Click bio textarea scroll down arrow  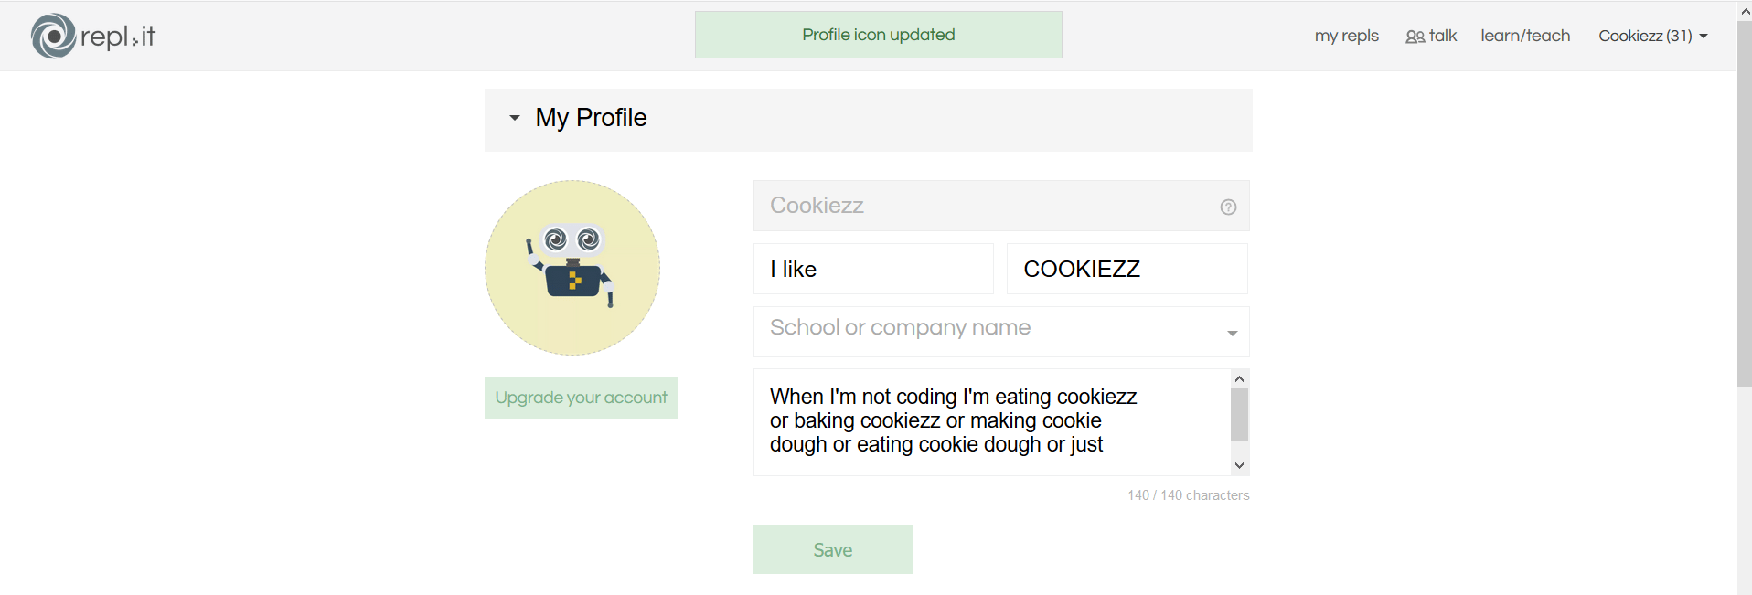point(1239,465)
